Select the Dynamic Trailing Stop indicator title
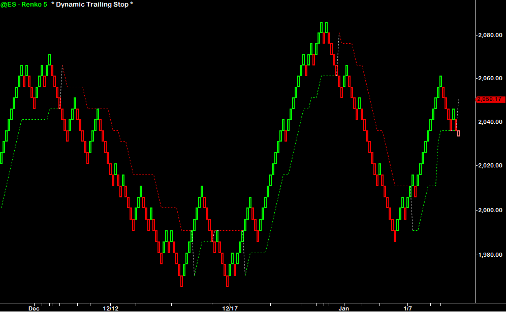 click(92, 5)
